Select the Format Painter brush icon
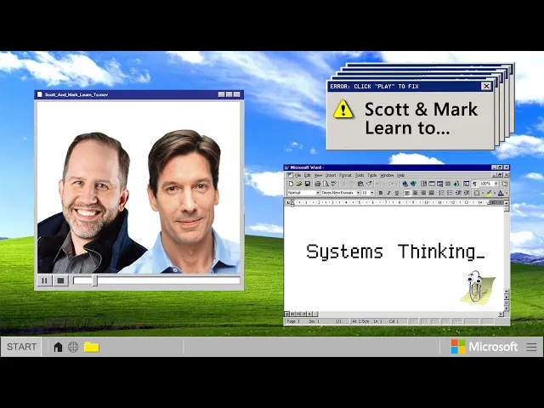 pos(369,184)
